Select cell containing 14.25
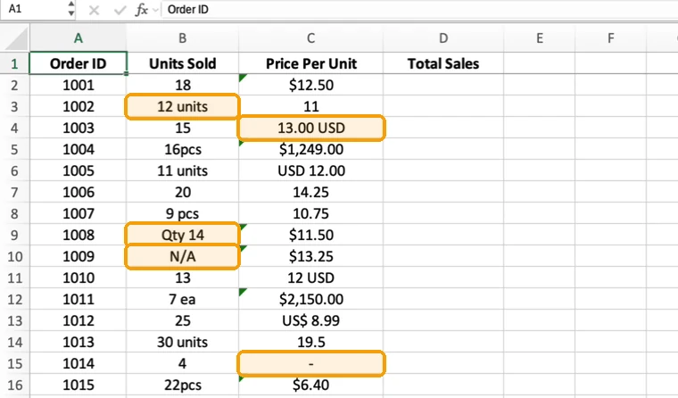 click(310, 192)
